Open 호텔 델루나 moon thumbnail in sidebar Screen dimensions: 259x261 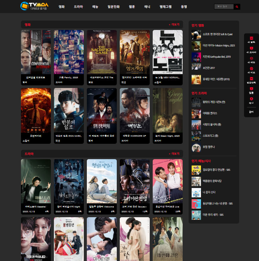click(196, 147)
